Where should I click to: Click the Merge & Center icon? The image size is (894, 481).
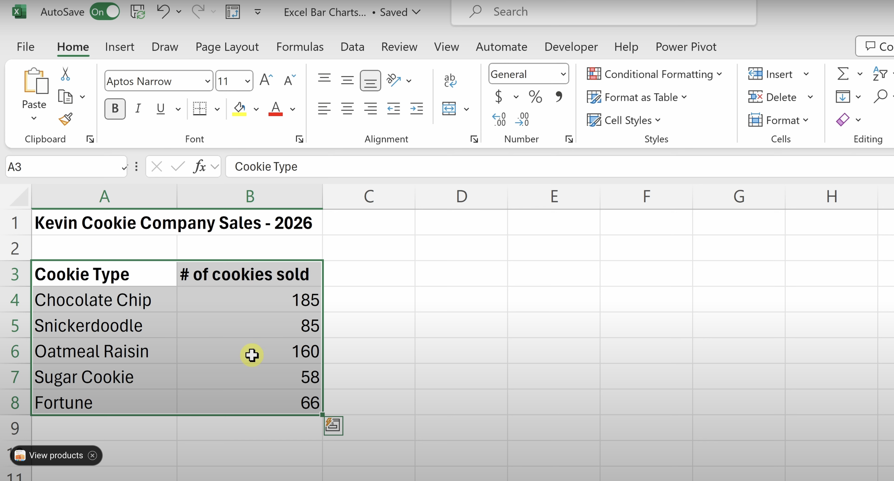point(449,109)
